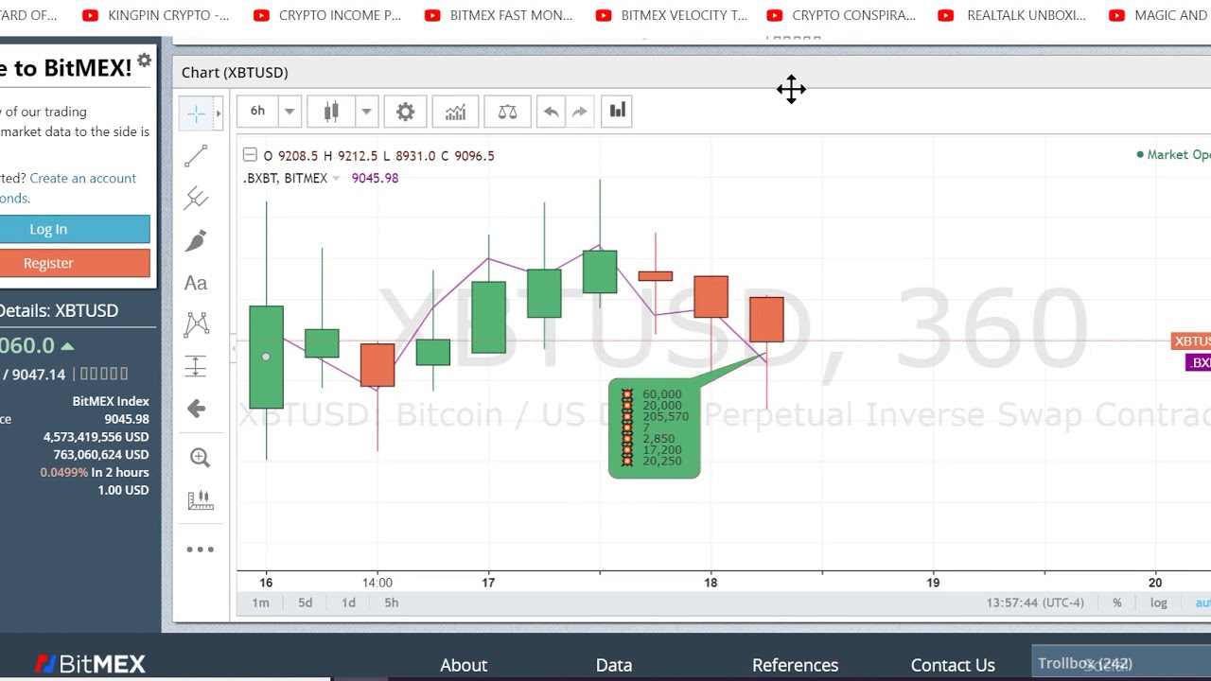The height and width of the screenshot is (681, 1211).
Task: Open the indicators button in toolbar
Action: [x=455, y=112]
